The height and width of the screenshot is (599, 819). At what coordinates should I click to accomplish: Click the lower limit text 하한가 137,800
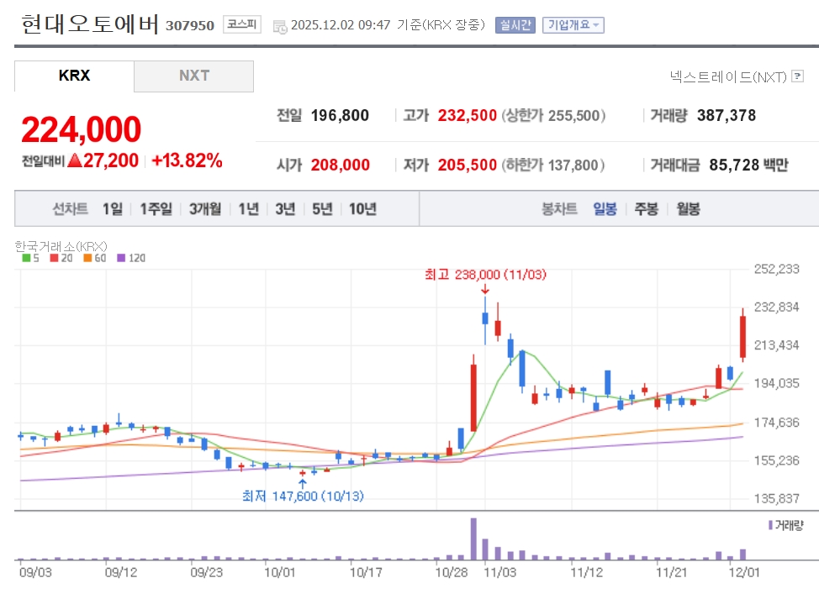pyautogui.click(x=553, y=165)
